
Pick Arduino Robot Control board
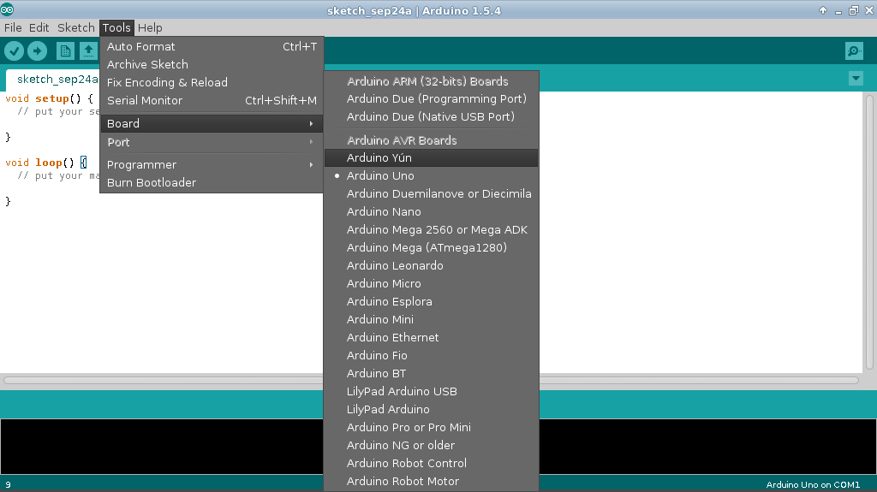point(432,463)
